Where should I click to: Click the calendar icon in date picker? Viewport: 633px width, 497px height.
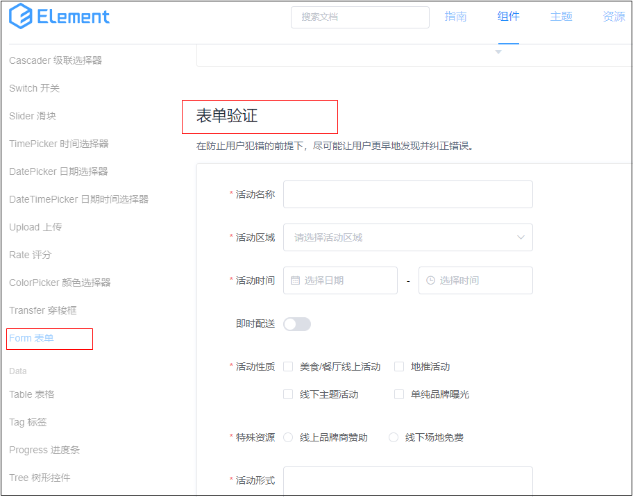(295, 280)
